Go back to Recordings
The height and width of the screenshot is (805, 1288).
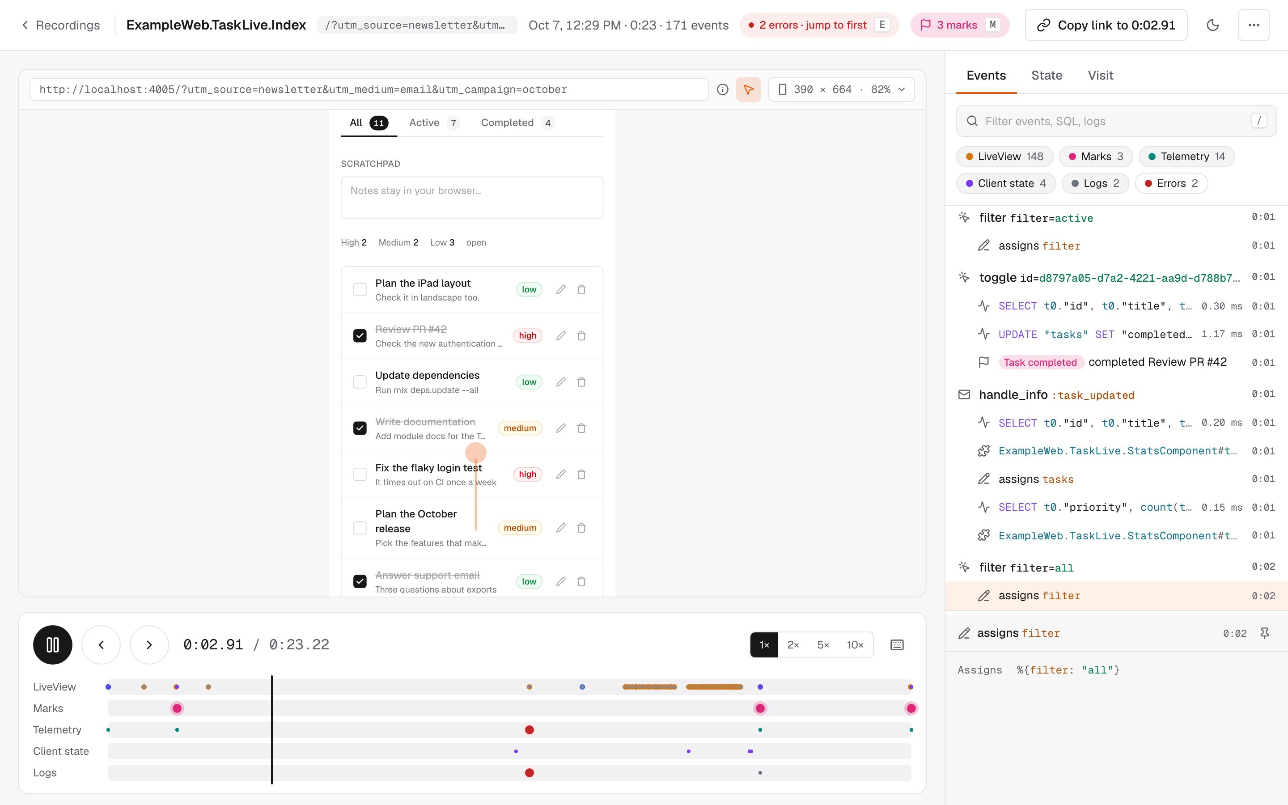coord(61,25)
